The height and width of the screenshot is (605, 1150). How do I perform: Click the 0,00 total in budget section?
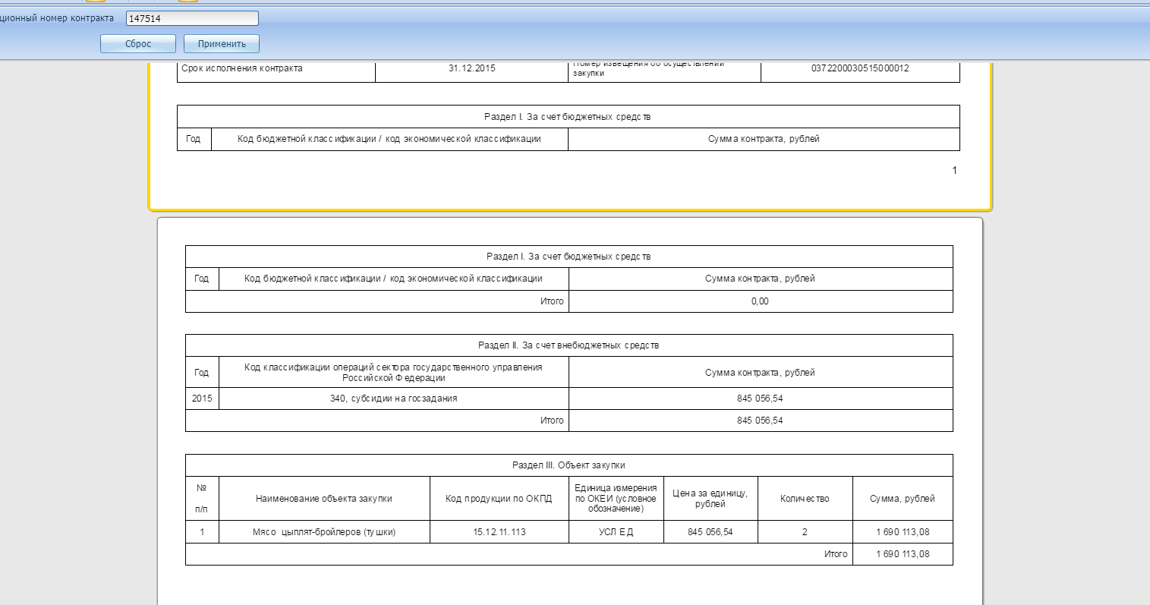tap(760, 301)
